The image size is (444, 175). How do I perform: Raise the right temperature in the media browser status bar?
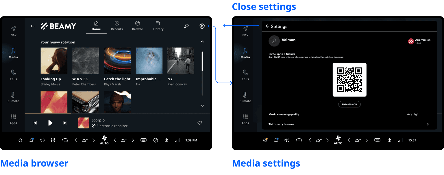coord(133,140)
